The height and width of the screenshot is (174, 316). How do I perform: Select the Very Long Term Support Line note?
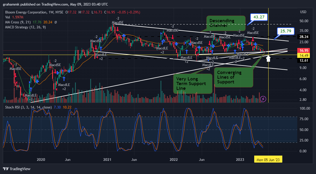coord(193,83)
